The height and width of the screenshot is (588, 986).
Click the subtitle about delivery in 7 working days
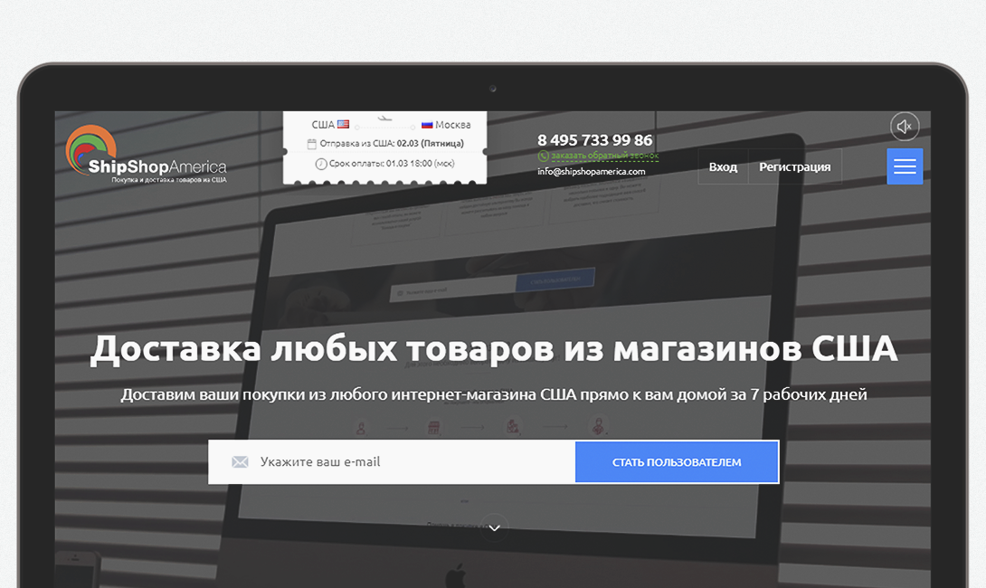tap(494, 395)
